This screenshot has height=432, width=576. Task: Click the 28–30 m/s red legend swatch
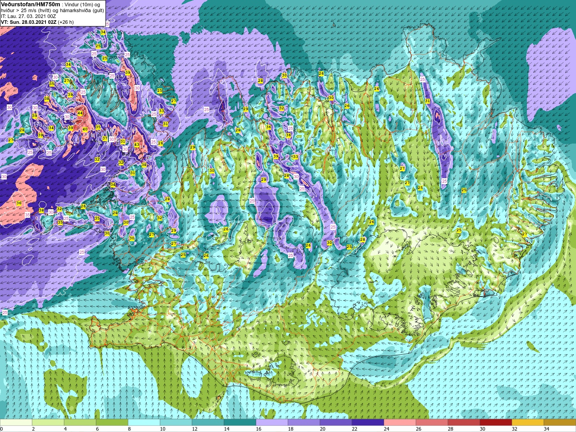click(x=463, y=423)
